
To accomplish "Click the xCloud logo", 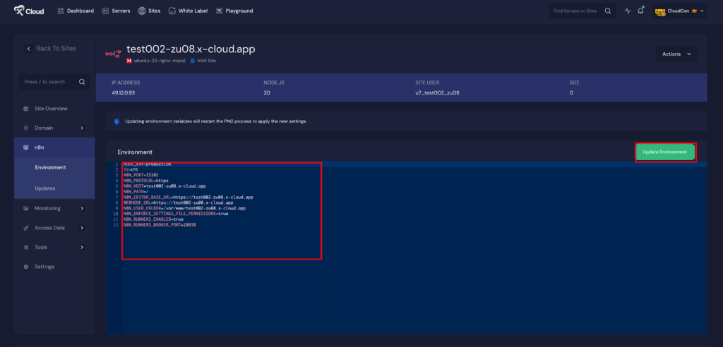I will tap(30, 11).
